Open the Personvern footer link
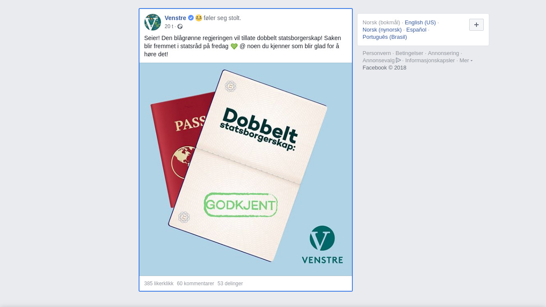546x307 pixels. tap(377, 53)
